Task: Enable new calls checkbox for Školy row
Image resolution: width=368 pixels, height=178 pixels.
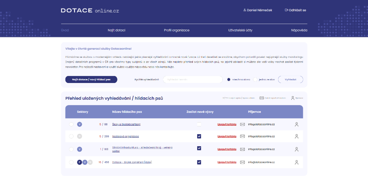Action: pyautogui.click(x=199, y=124)
